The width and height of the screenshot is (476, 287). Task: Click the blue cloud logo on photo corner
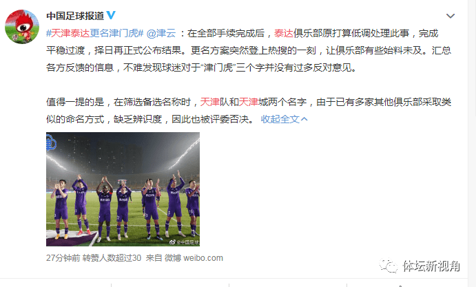point(51,142)
